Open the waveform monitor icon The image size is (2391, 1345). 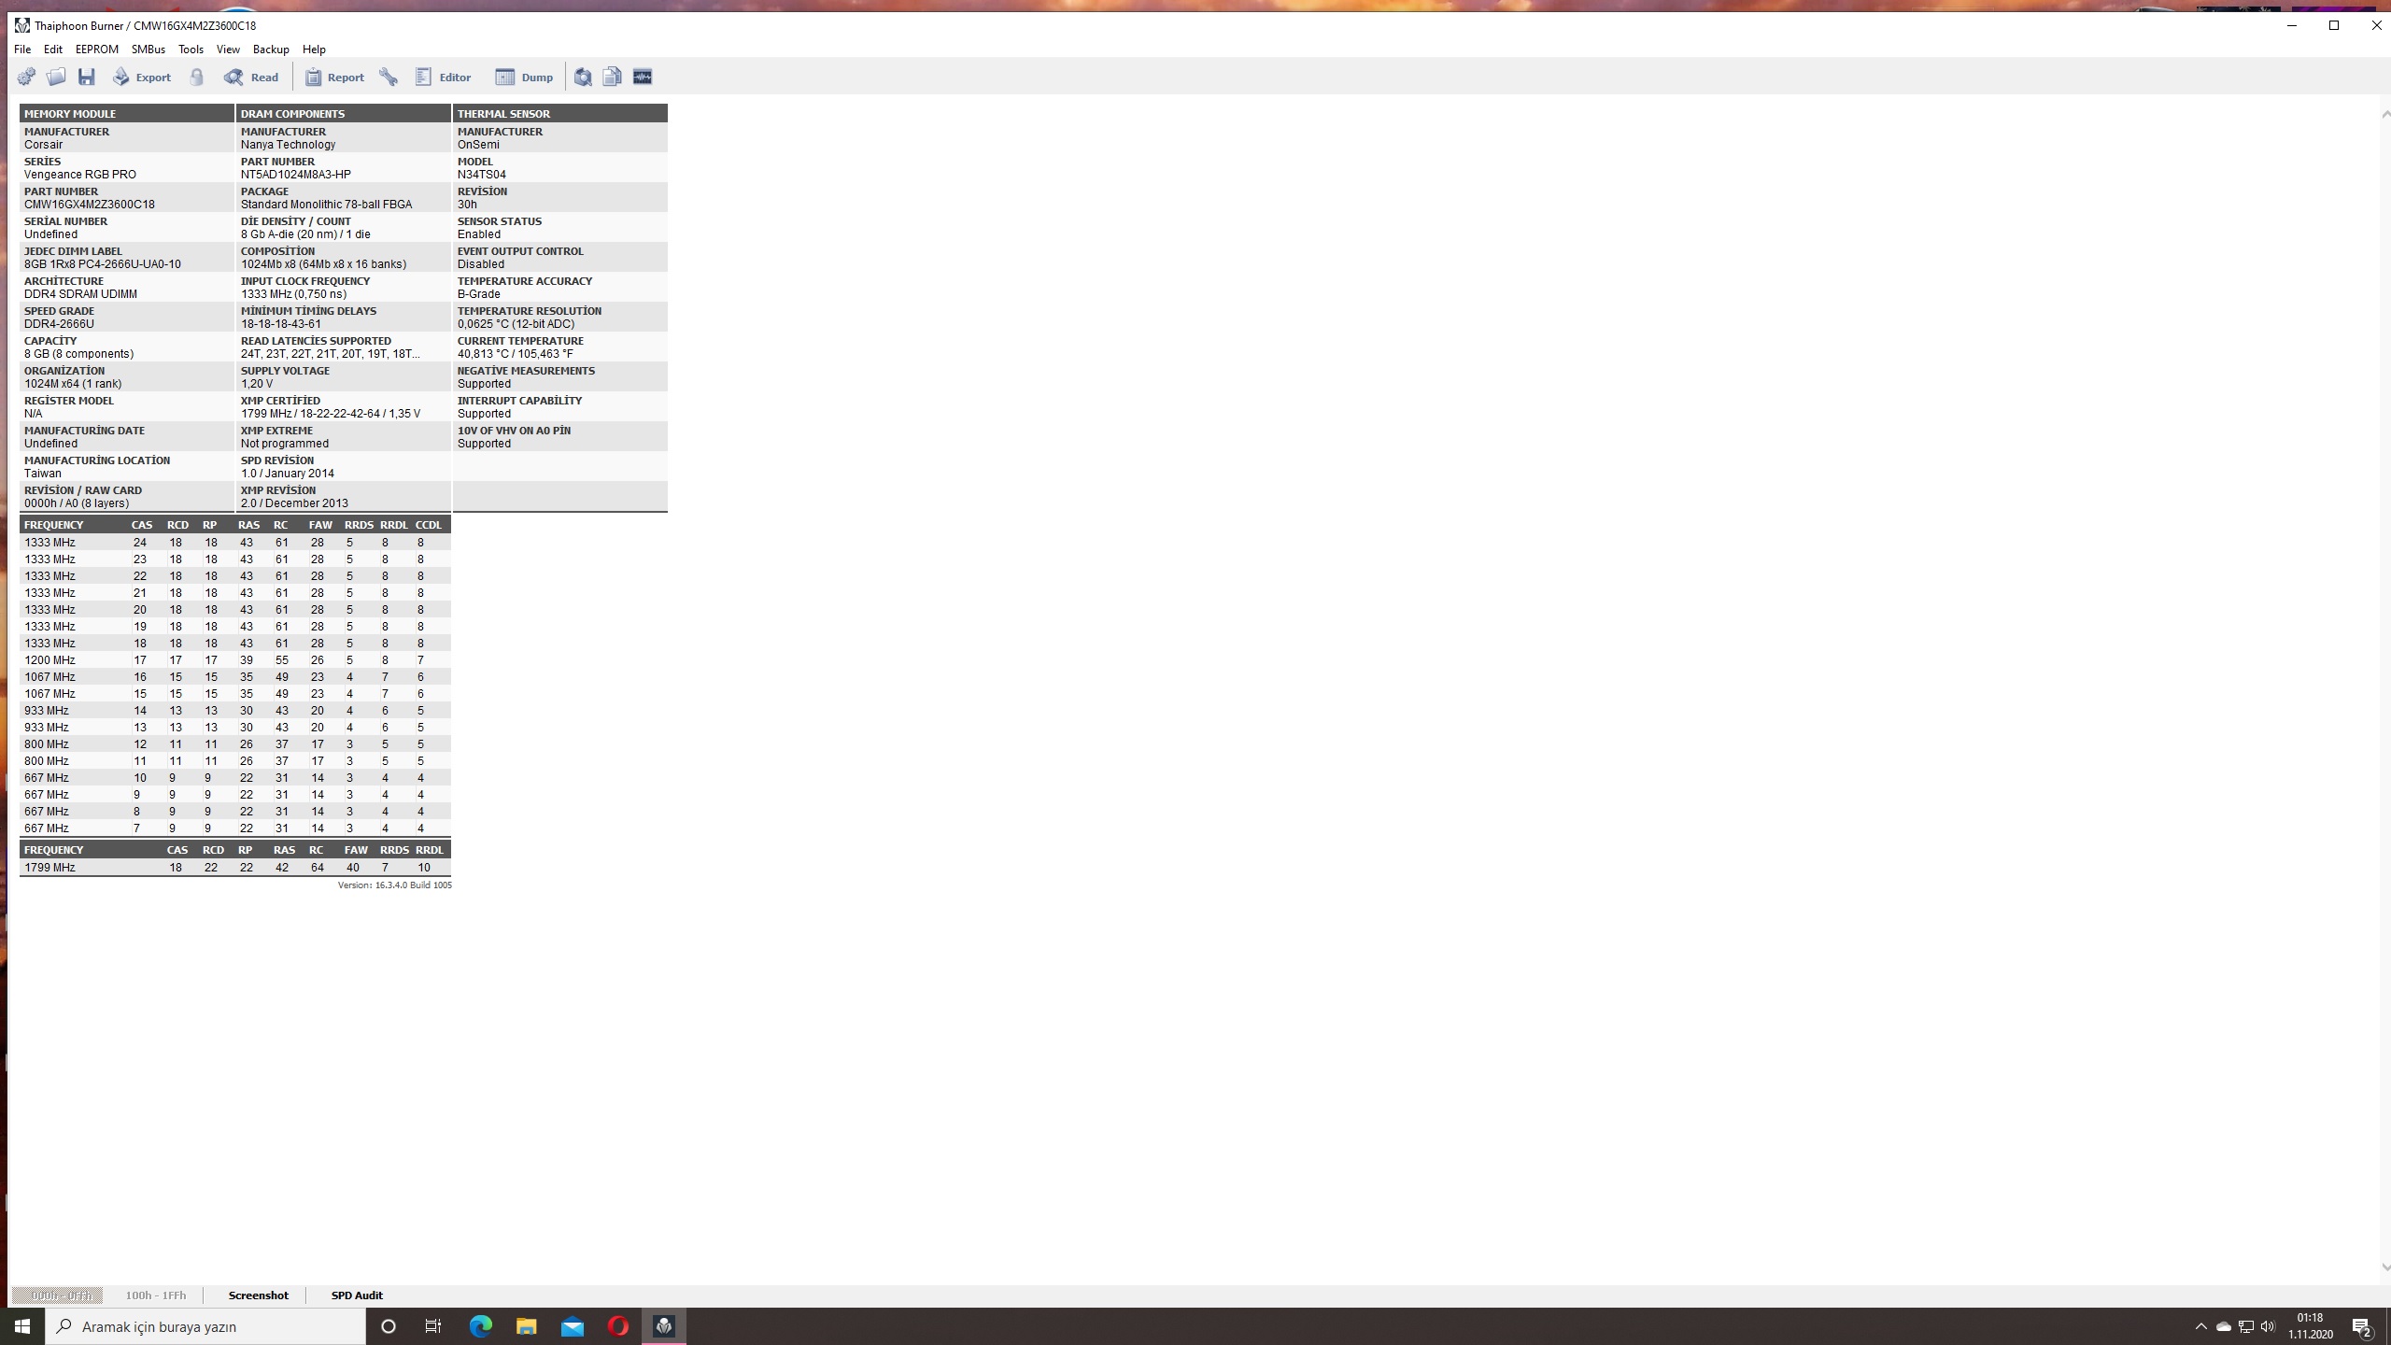tap(643, 77)
